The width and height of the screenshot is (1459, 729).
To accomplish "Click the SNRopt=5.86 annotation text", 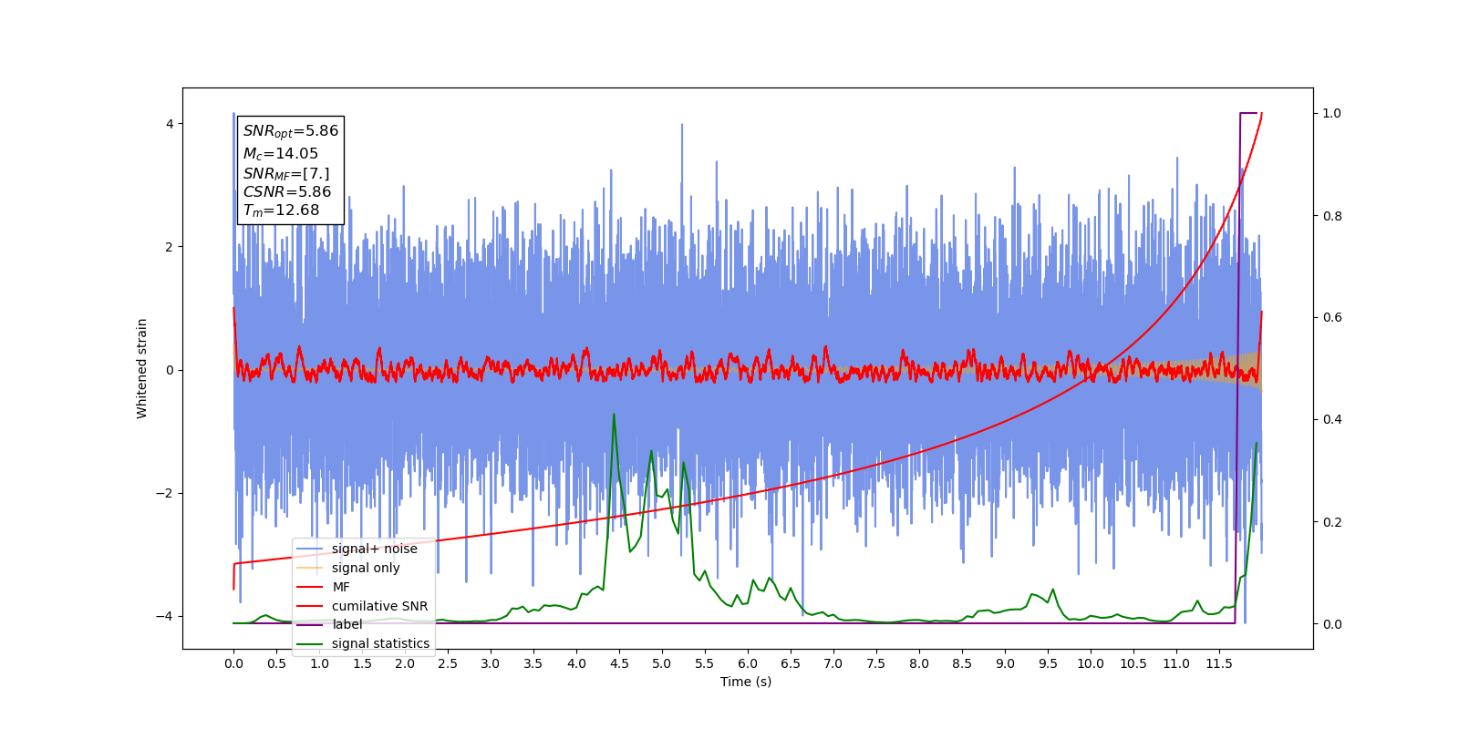I will tap(291, 131).
